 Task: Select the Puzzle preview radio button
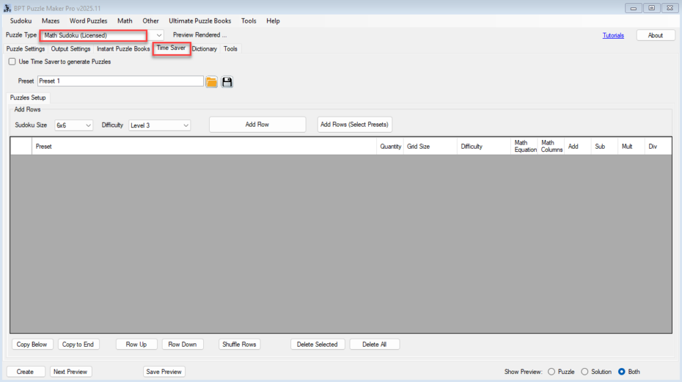click(x=551, y=372)
